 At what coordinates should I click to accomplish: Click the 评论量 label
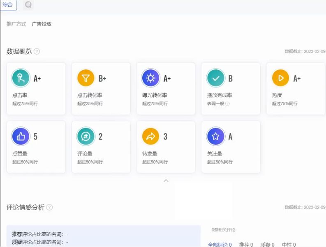point(85,153)
